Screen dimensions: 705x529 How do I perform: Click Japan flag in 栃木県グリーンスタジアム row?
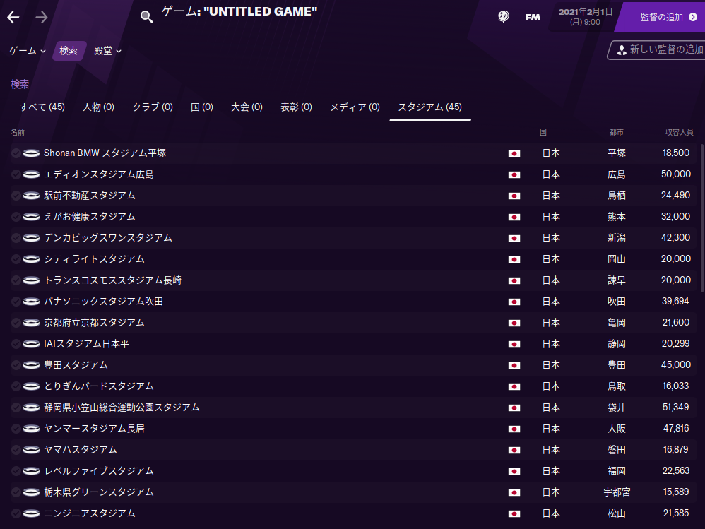pyautogui.click(x=514, y=492)
